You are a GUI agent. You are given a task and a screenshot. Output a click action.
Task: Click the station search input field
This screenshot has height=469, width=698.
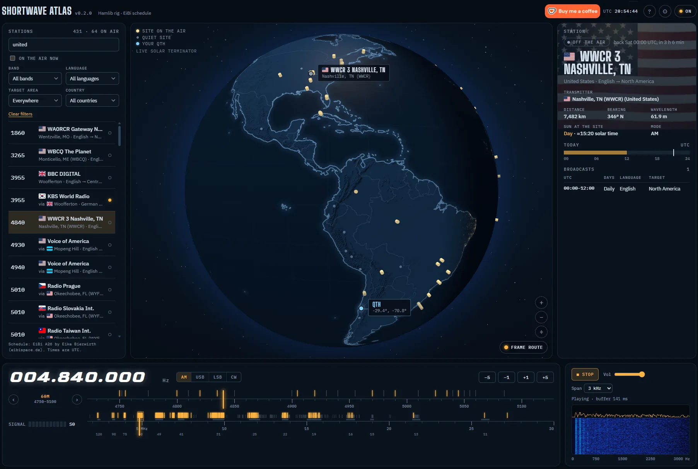64,44
